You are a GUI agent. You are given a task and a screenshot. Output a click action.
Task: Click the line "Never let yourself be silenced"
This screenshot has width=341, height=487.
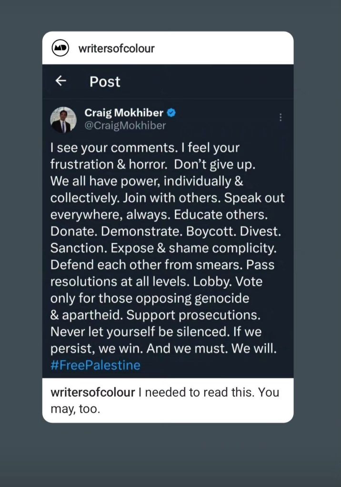156,331
